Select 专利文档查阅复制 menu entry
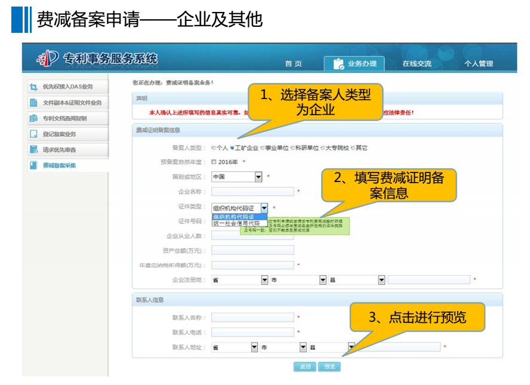This screenshot has height=385, width=530. click(68, 118)
